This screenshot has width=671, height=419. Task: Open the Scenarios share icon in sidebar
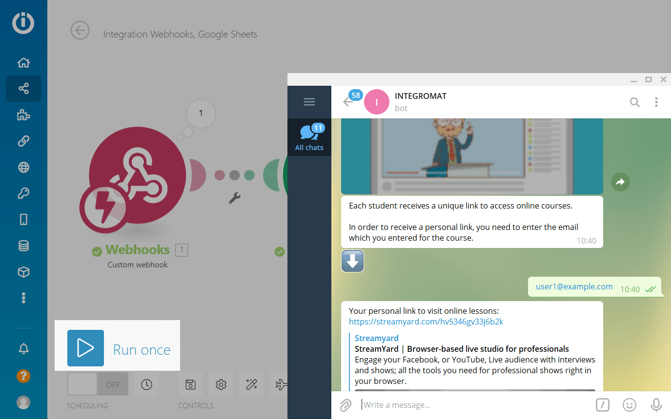click(x=23, y=89)
